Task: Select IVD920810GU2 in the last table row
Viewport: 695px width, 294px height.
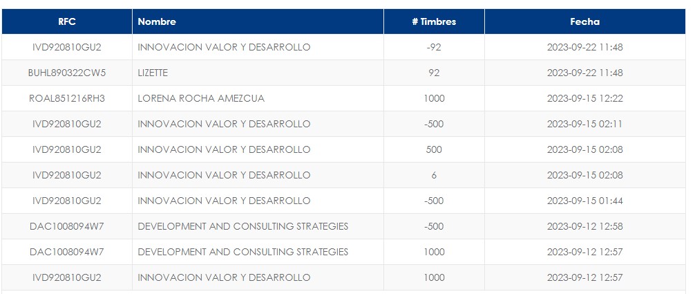Action: tap(67, 277)
